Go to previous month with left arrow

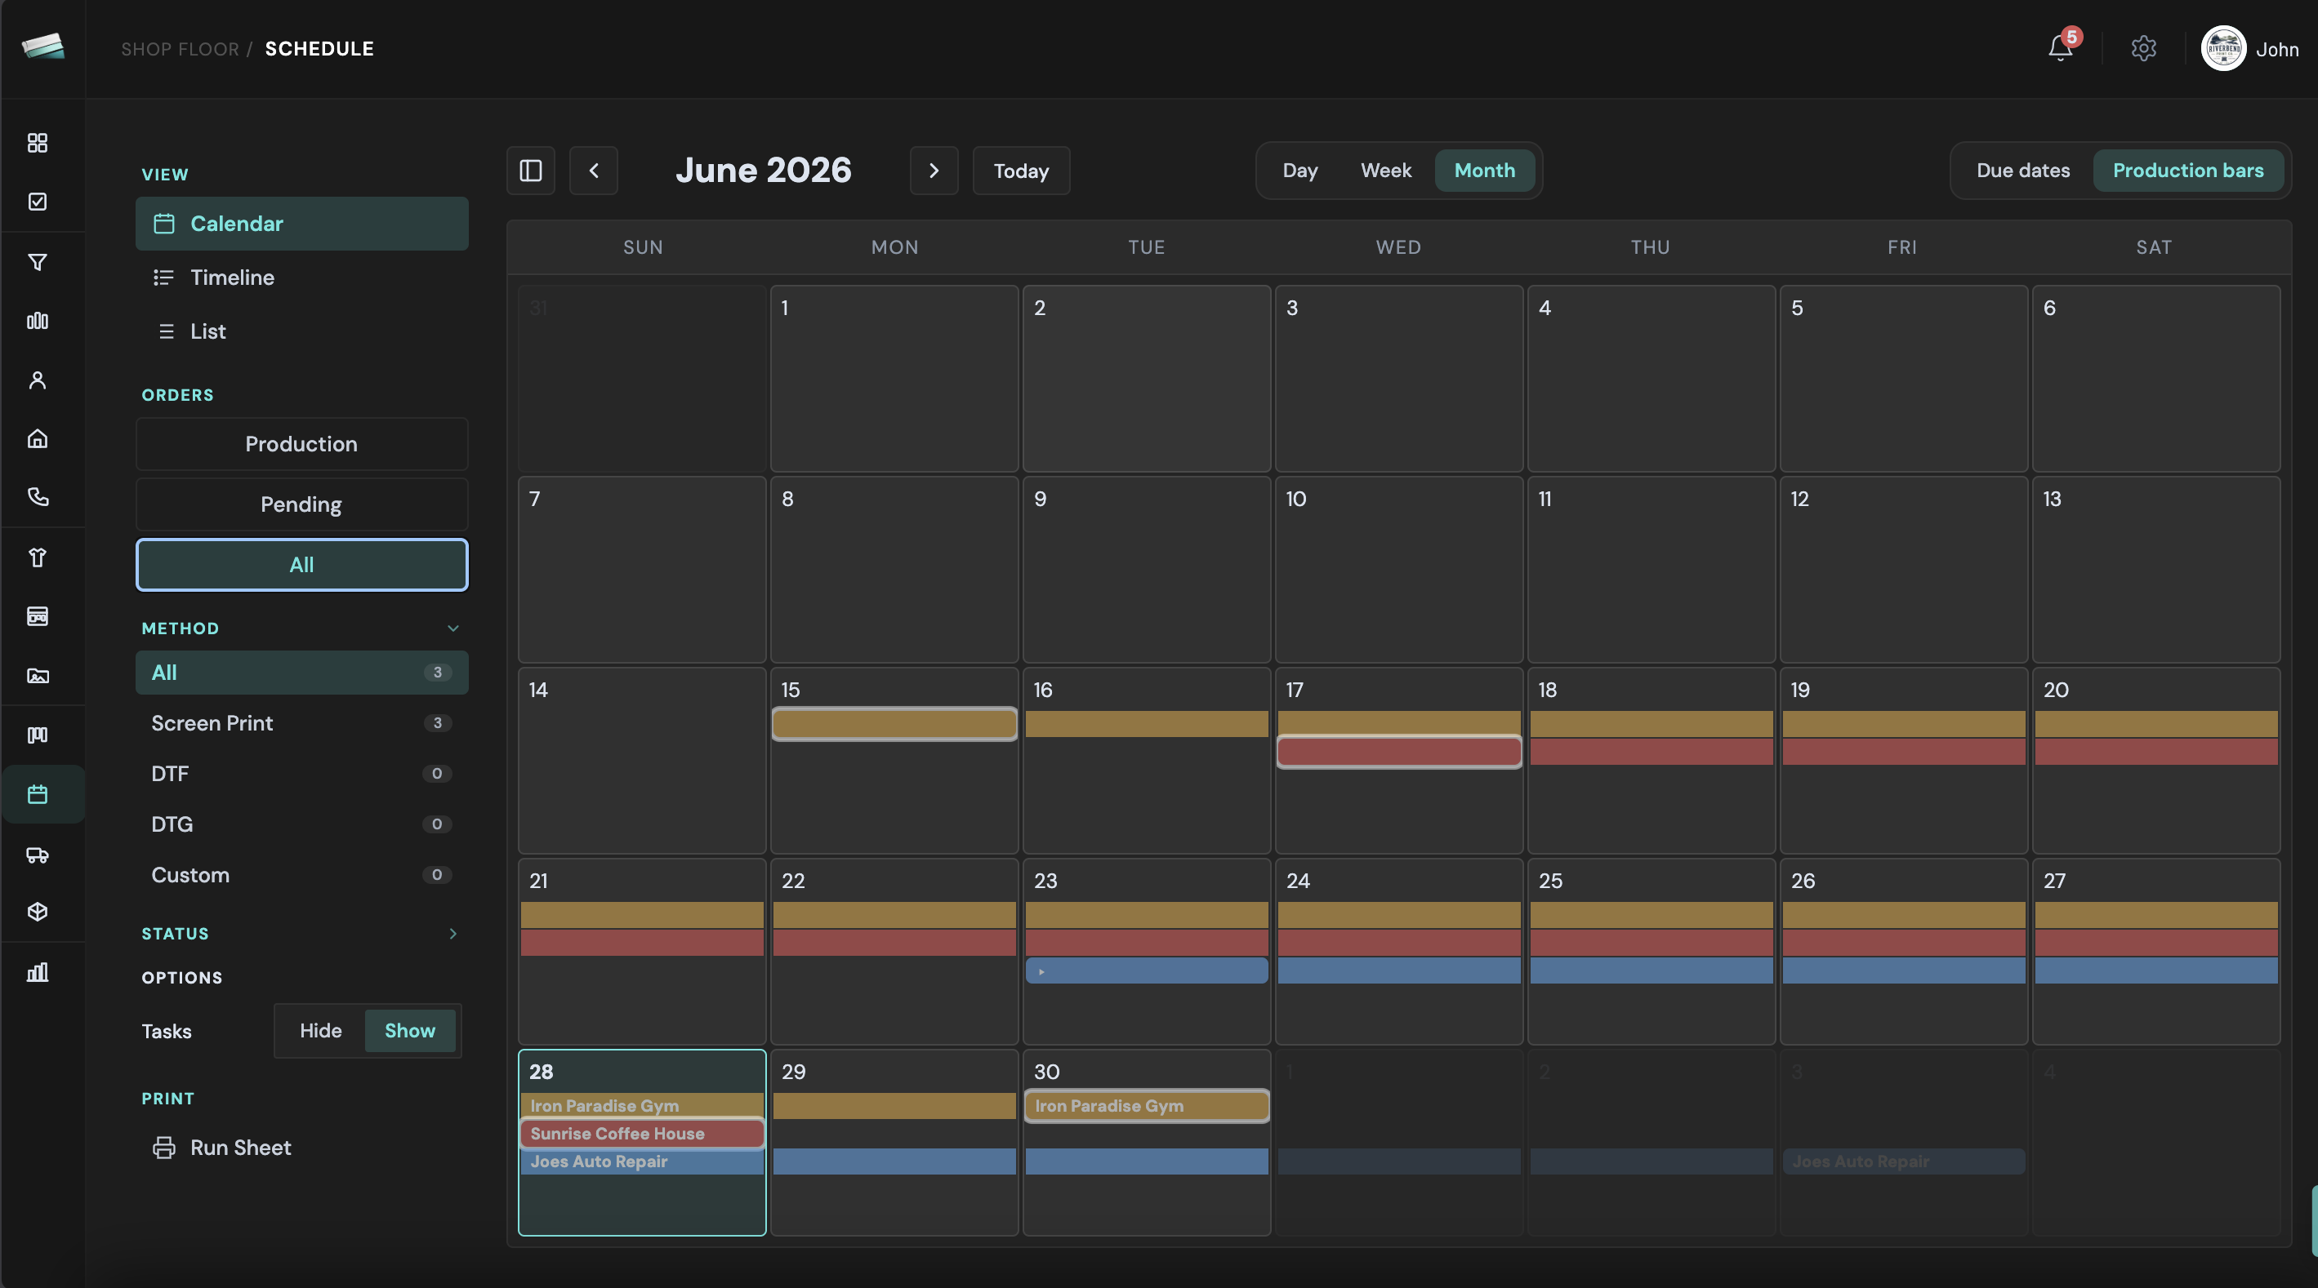[x=594, y=171]
